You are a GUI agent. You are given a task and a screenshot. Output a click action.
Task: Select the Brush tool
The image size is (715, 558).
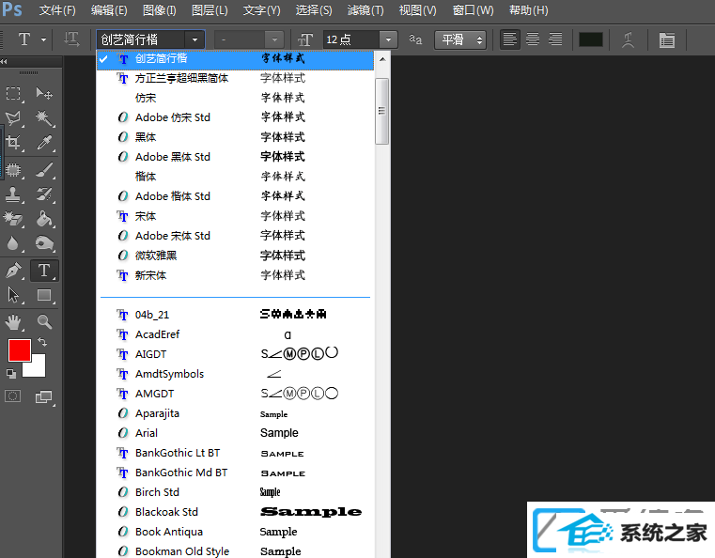pos(44,170)
